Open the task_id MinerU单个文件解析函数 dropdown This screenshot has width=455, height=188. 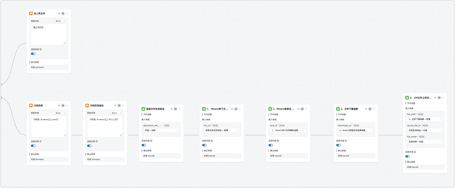288,131
